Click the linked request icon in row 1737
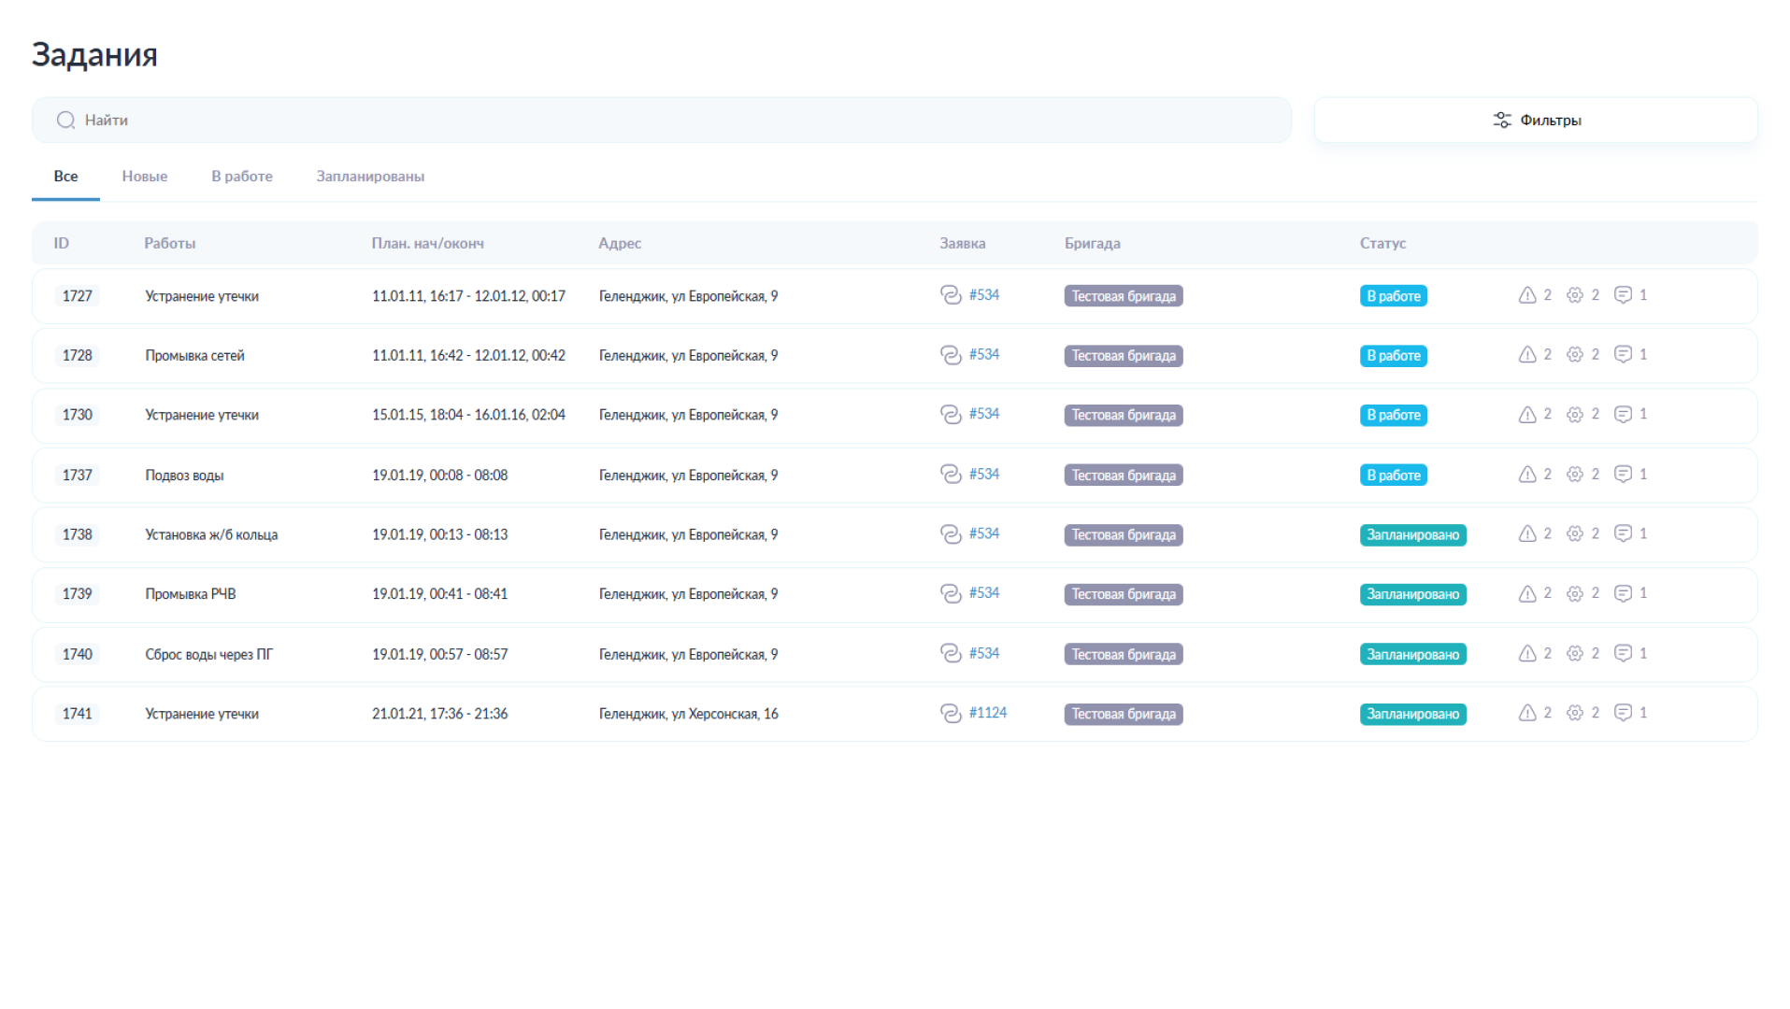Viewport: 1790px width, 1009px height. click(x=950, y=475)
